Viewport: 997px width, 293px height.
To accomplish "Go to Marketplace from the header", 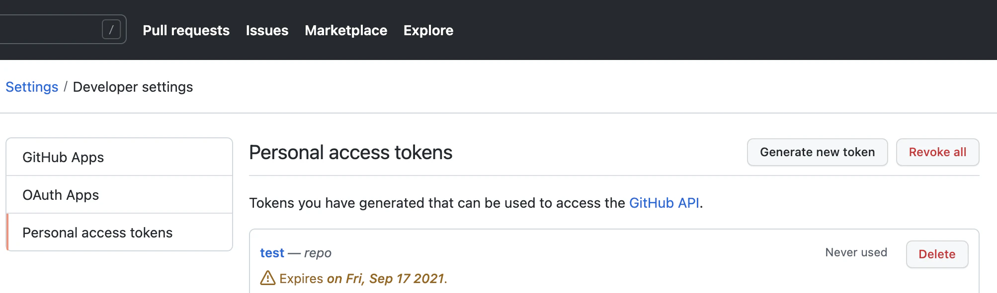I will (346, 30).
